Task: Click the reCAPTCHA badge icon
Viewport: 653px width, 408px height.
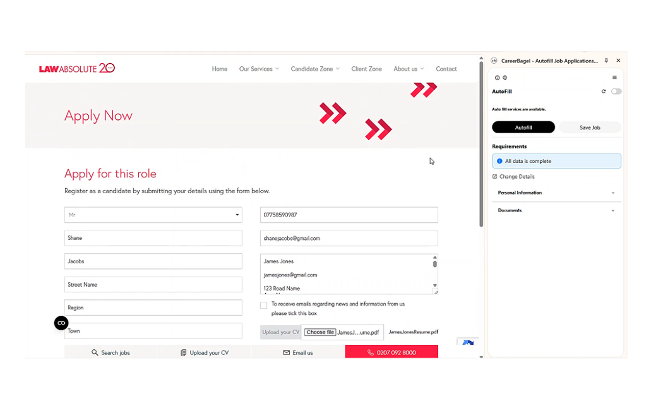Action: pos(468,343)
